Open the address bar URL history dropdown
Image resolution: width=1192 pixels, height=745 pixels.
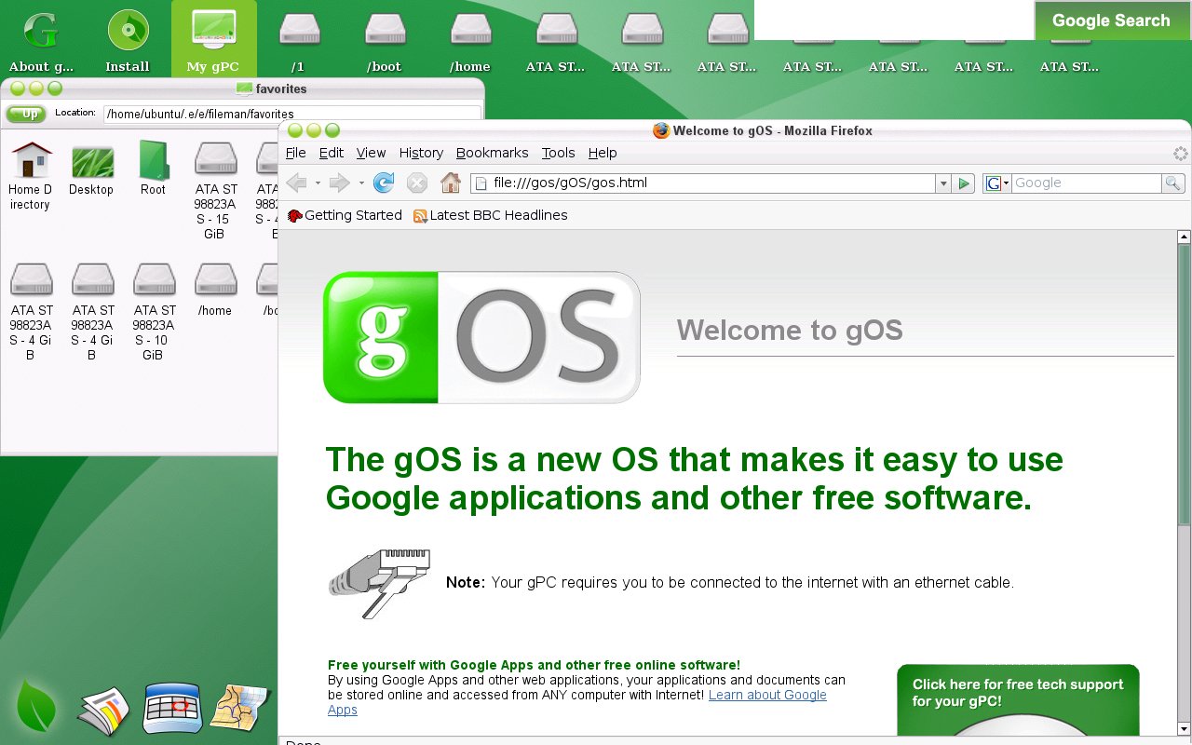pos(943,183)
